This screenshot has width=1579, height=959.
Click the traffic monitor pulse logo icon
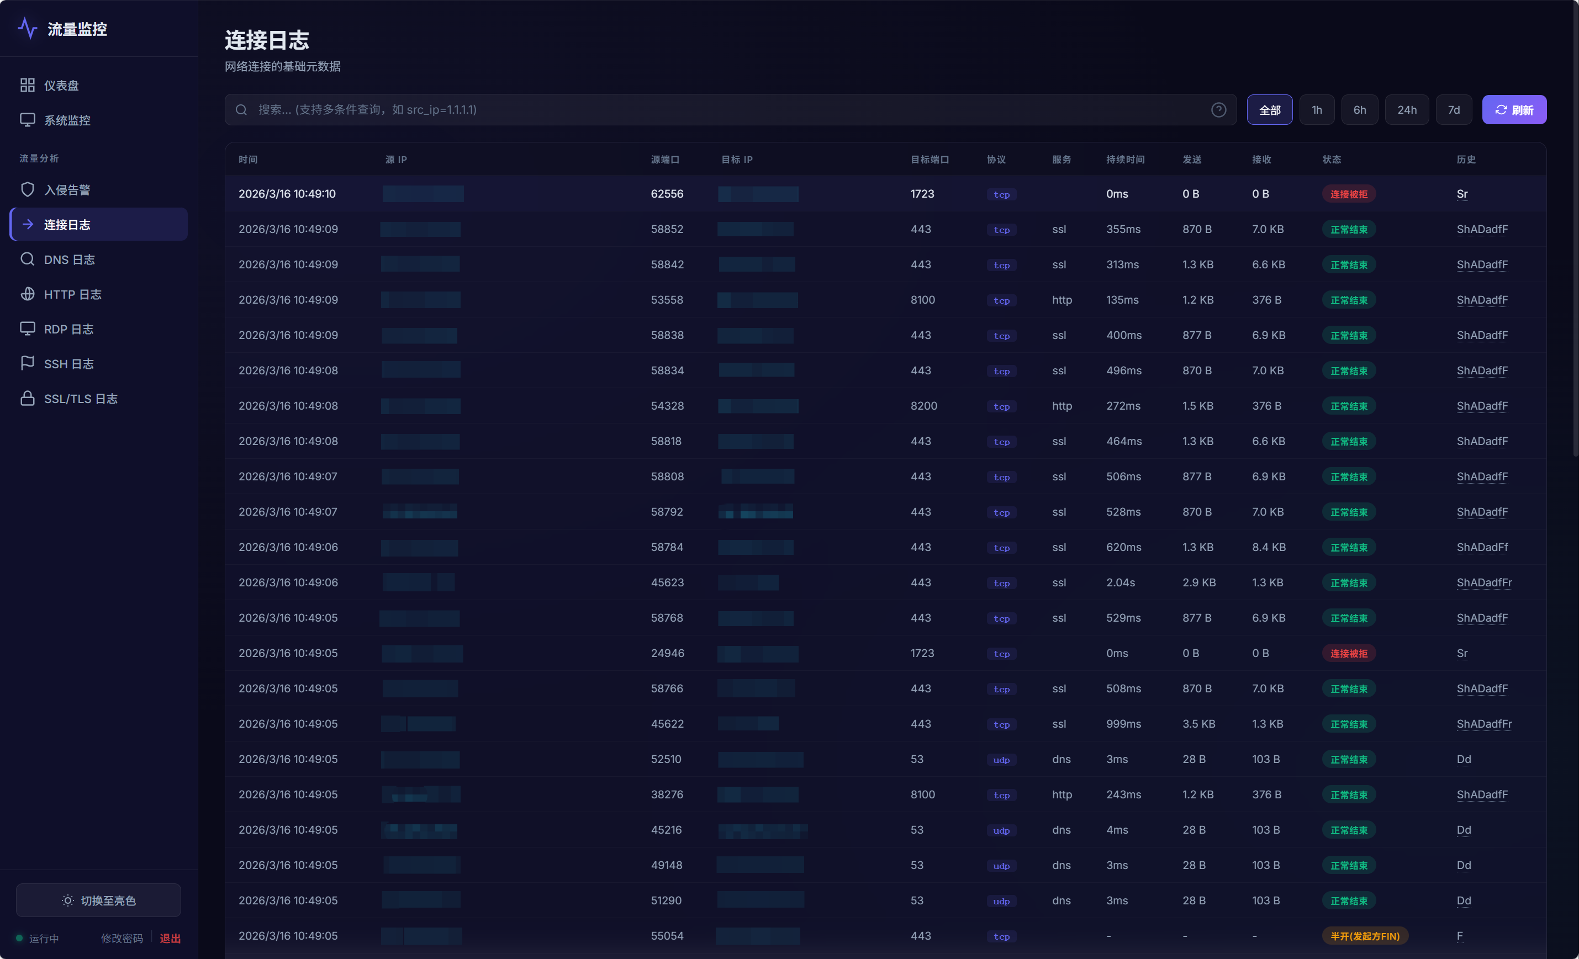click(x=28, y=29)
